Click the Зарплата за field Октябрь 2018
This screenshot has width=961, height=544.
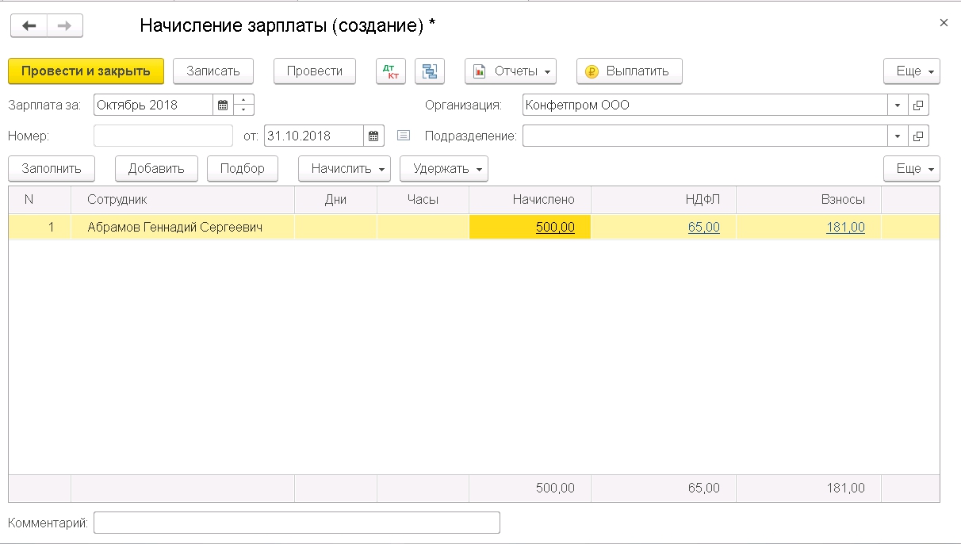[x=153, y=105]
